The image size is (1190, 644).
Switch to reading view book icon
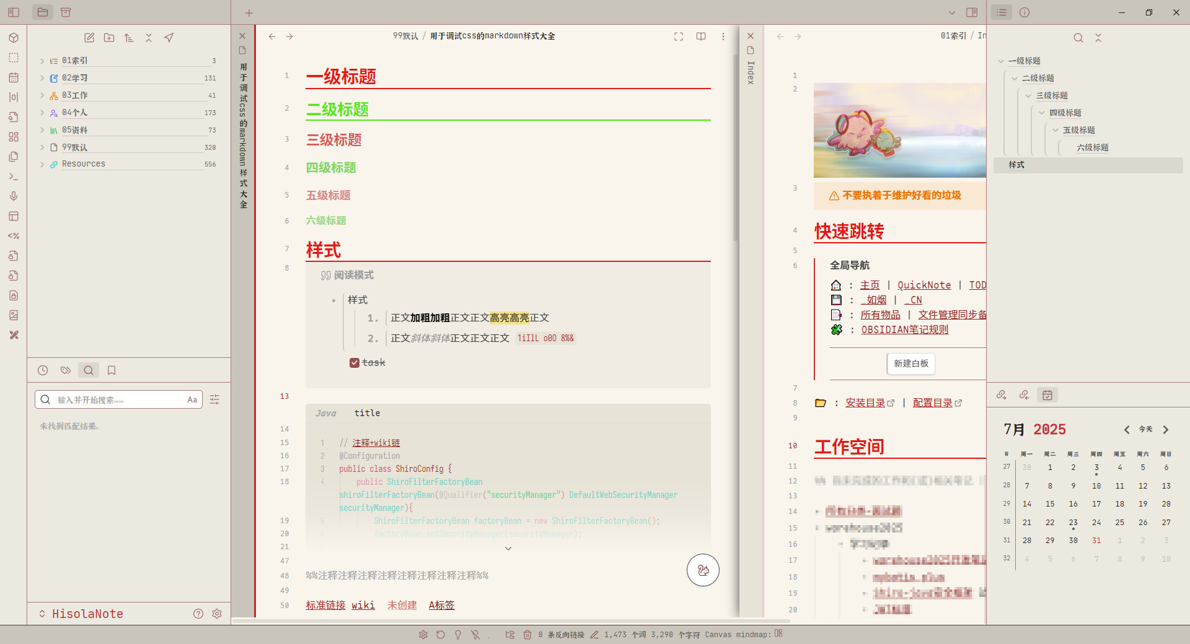[x=701, y=37]
